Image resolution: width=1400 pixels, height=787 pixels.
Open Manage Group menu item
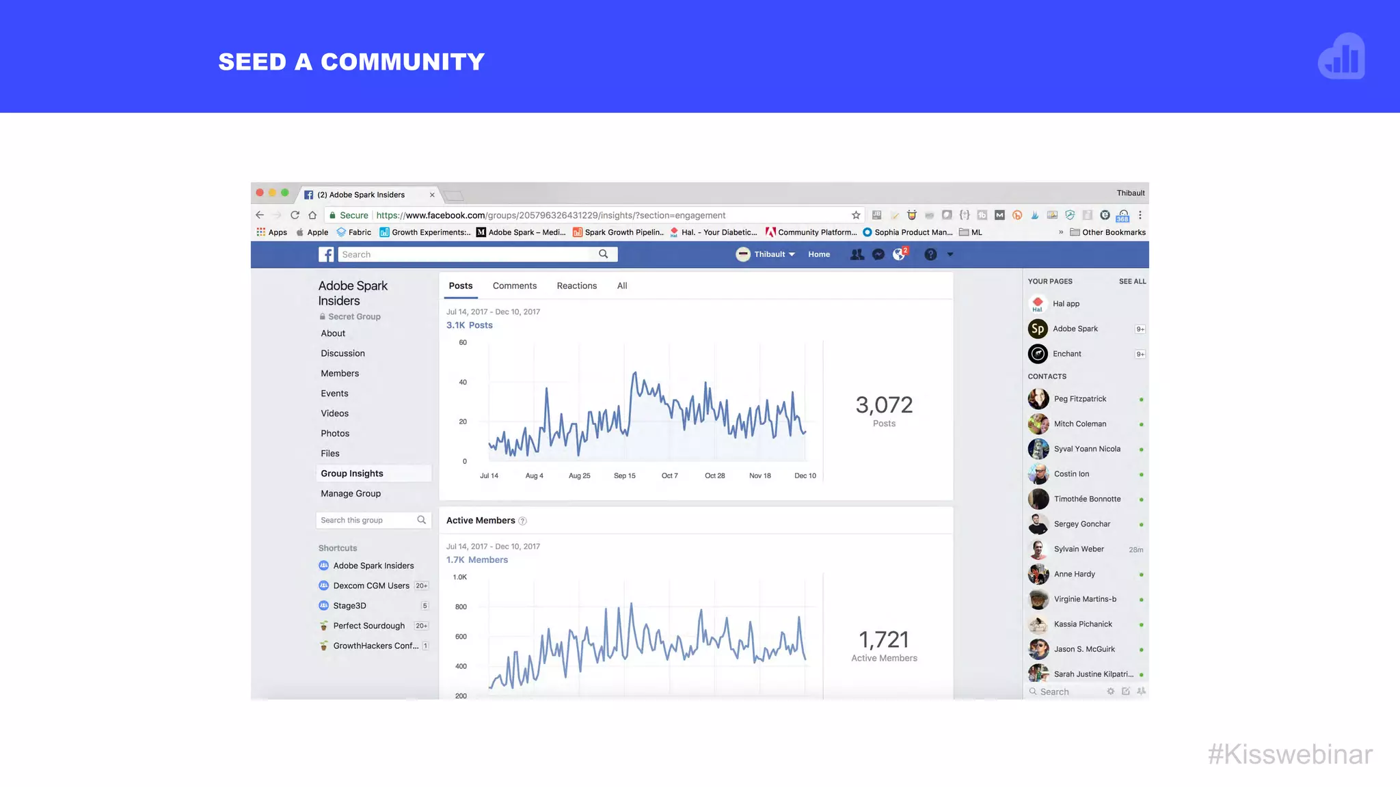351,493
